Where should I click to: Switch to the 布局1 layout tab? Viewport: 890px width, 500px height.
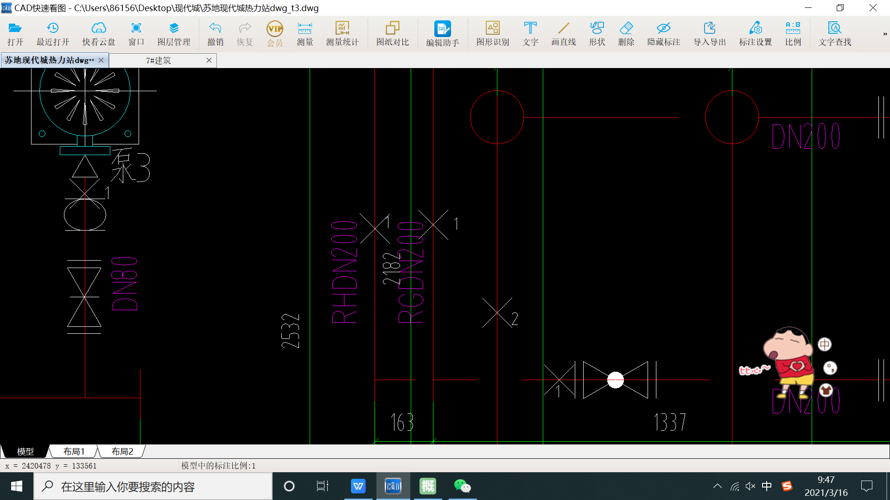(x=74, y=451)
